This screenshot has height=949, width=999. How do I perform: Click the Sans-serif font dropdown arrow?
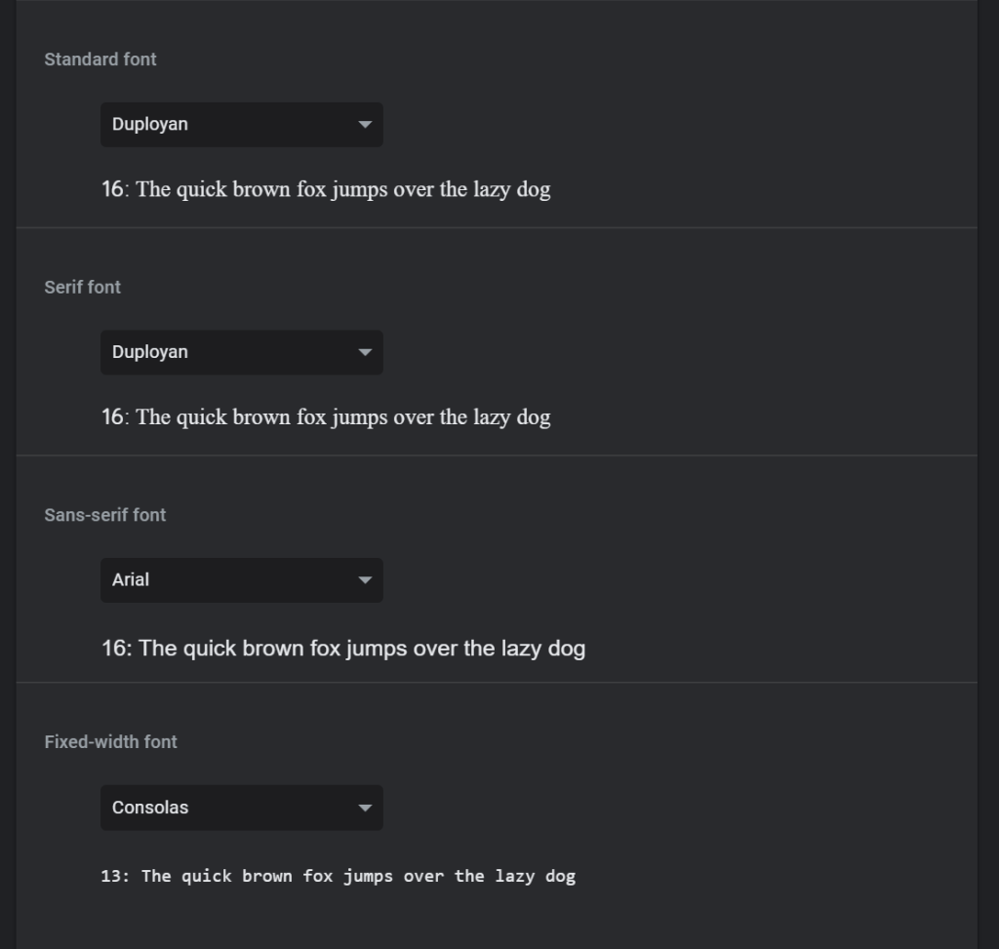(x=365, y=580)
